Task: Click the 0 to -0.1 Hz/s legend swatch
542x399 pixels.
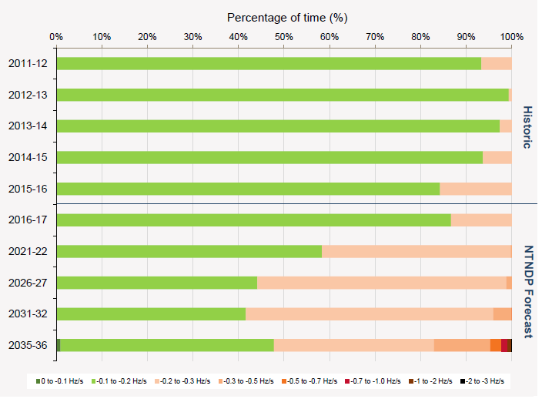Action: (x=38, y=381)
